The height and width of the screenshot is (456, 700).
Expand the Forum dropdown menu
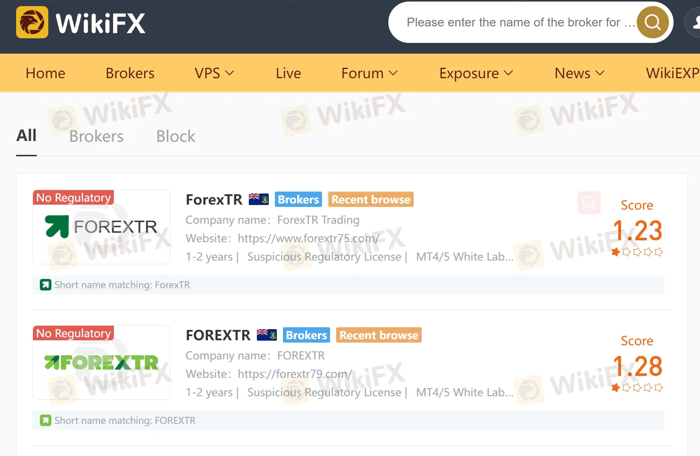pyautogui.click(x=370, y=73)
